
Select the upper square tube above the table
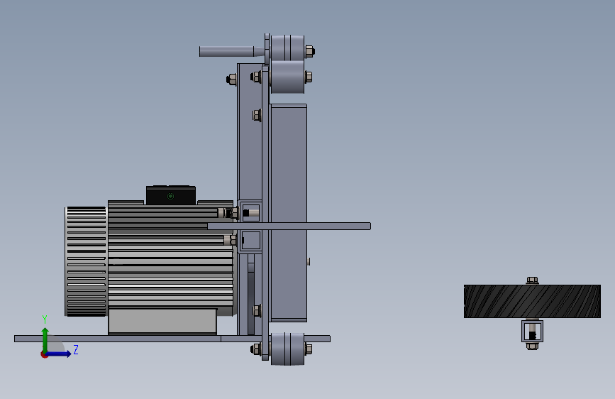[x=250, y=212]
